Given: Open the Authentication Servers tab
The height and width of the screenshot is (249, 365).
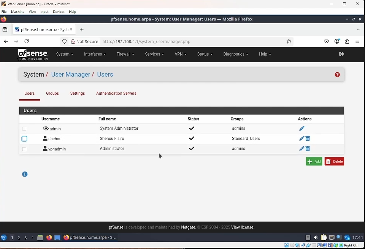Looking at the screenshot, I should [116, 94].
